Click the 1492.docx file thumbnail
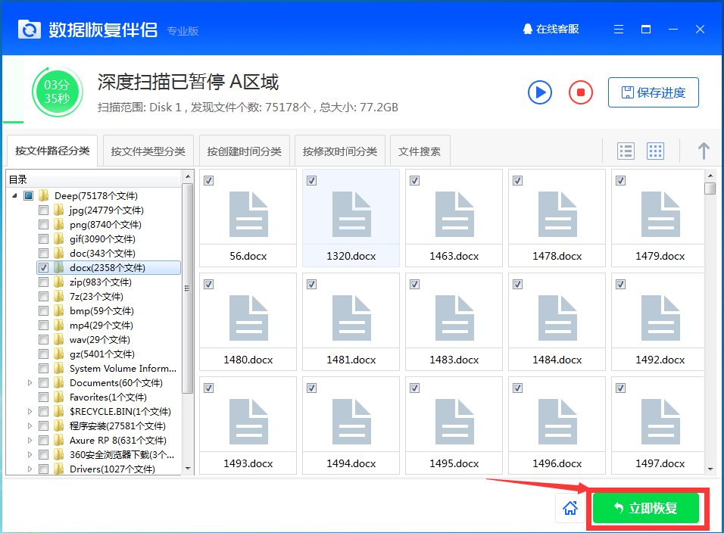Viewport: 724px width, 533px height. pos(658,322)
